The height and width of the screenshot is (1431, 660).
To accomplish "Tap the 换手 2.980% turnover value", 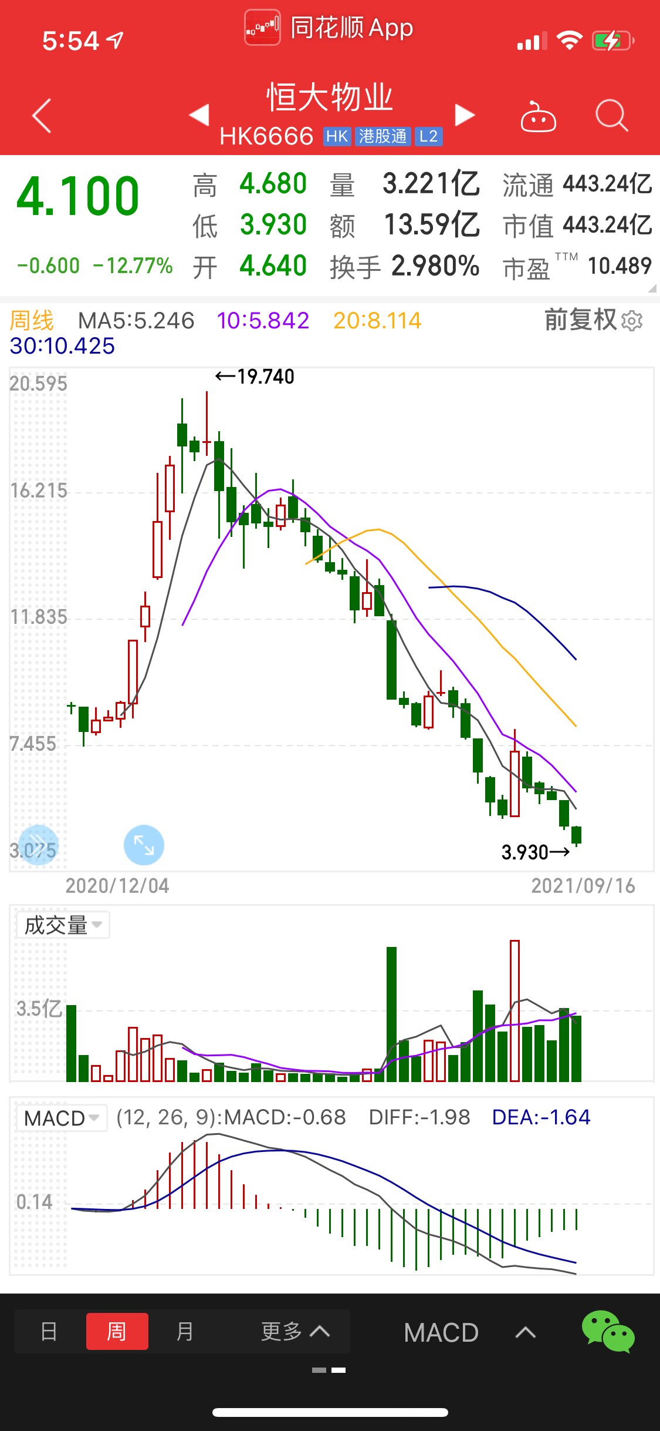I will pos(405,266).
